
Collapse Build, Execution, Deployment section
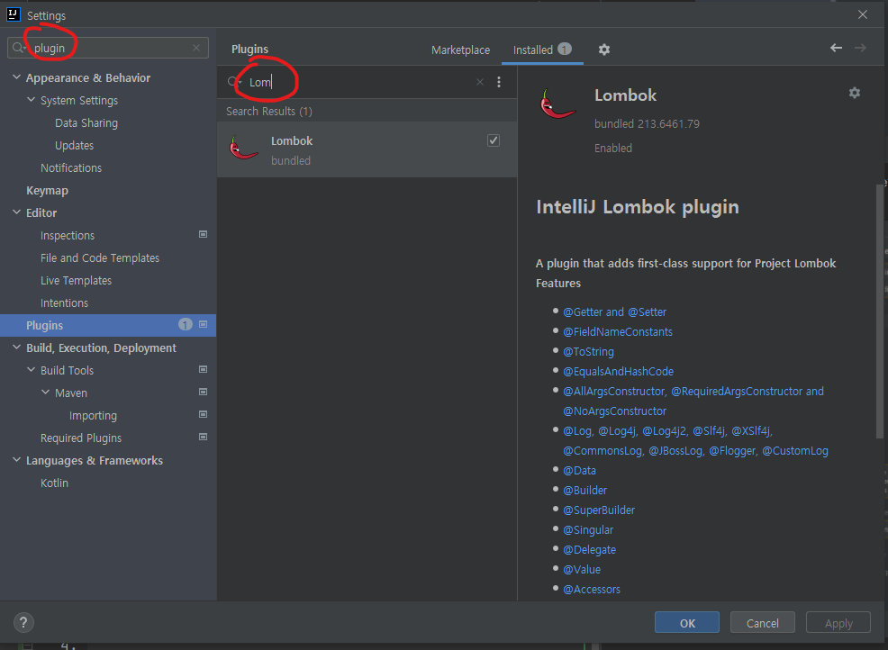(16, 348)
